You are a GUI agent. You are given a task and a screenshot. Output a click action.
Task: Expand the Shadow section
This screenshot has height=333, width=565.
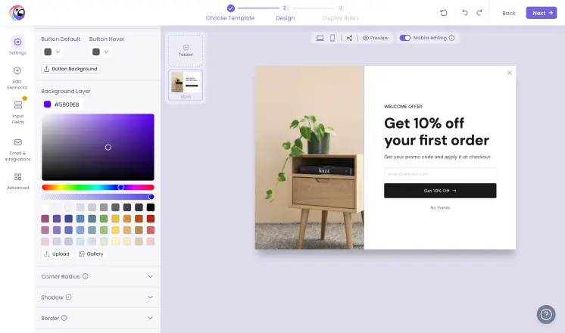[x=97, y=297]
